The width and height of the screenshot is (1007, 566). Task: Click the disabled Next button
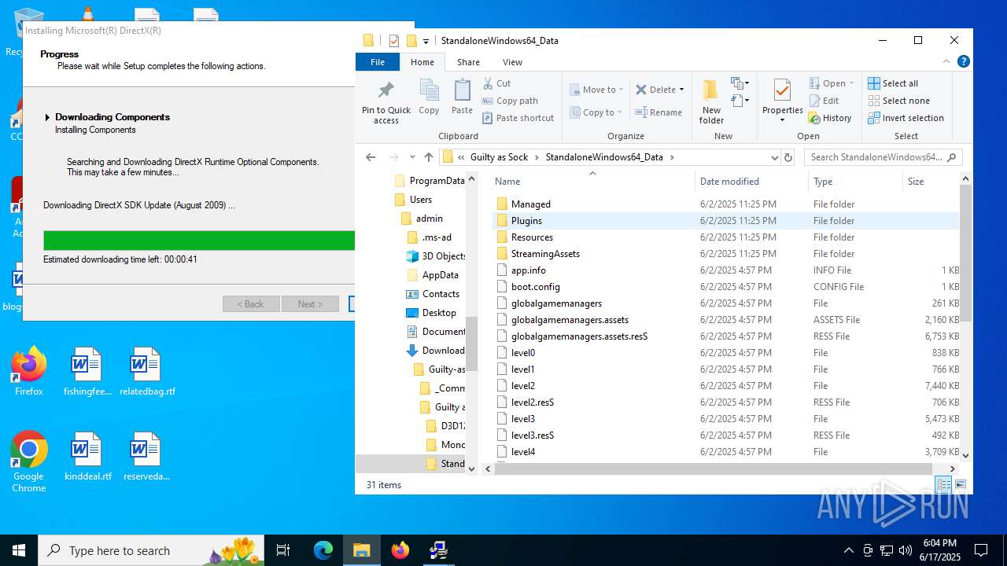coord(309,304)
